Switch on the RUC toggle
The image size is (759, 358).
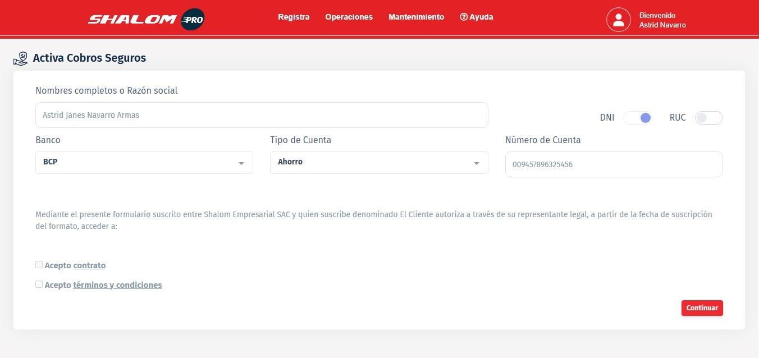(708, 118)
